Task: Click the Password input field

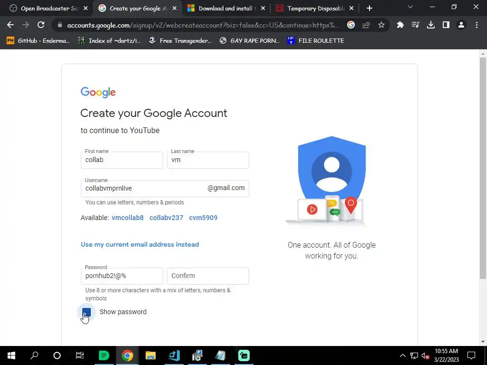Action: pos(122,276)
